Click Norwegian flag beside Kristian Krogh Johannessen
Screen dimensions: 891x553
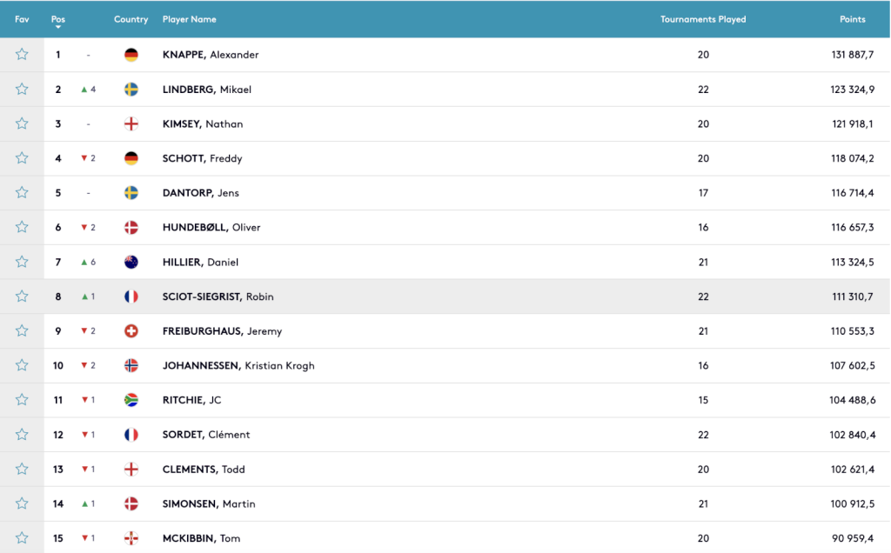pos(131,365)
